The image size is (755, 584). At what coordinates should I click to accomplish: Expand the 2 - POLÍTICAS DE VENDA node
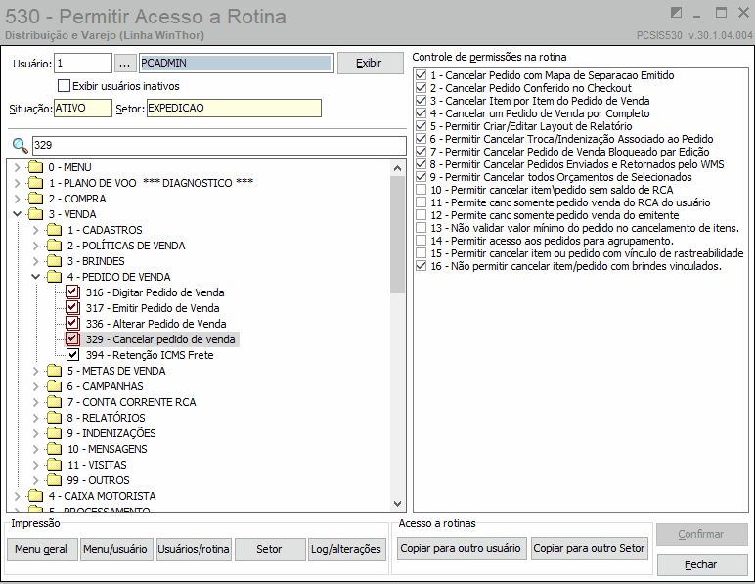(36, 246)
